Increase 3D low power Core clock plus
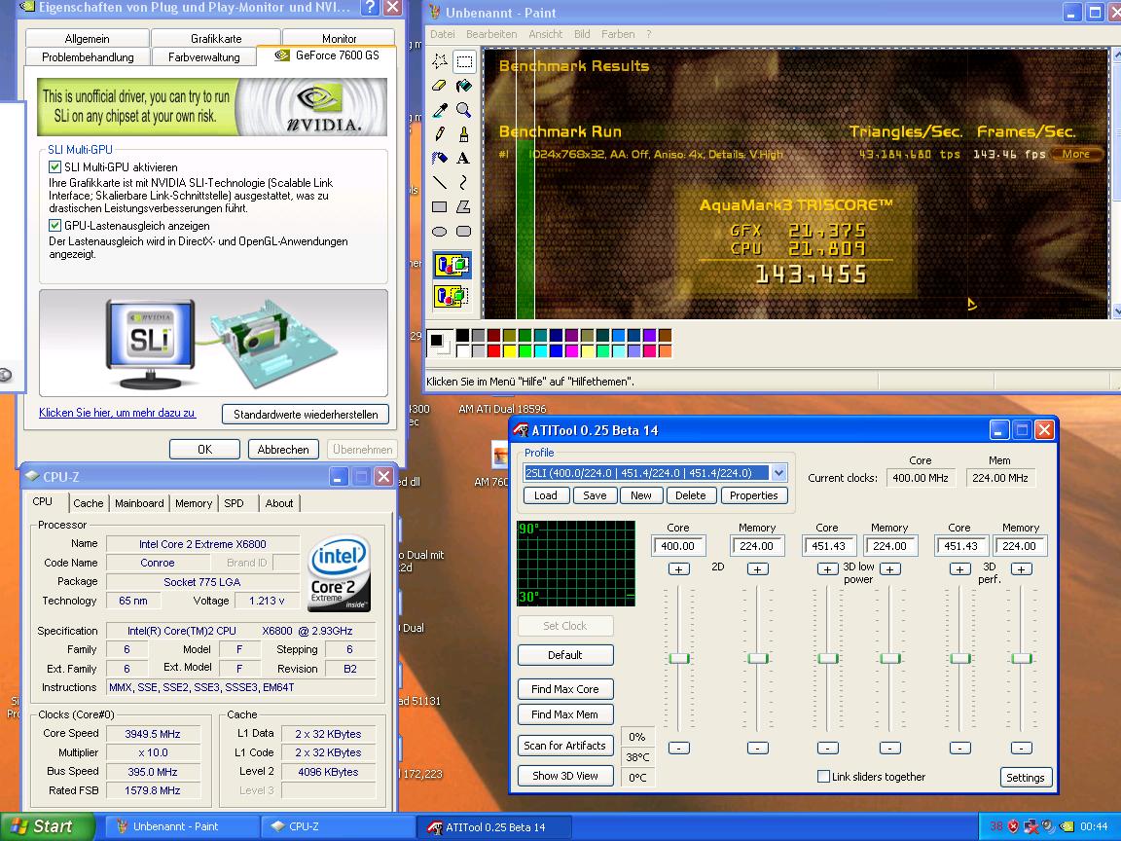The image size is (1121, 841). [827, 569]
